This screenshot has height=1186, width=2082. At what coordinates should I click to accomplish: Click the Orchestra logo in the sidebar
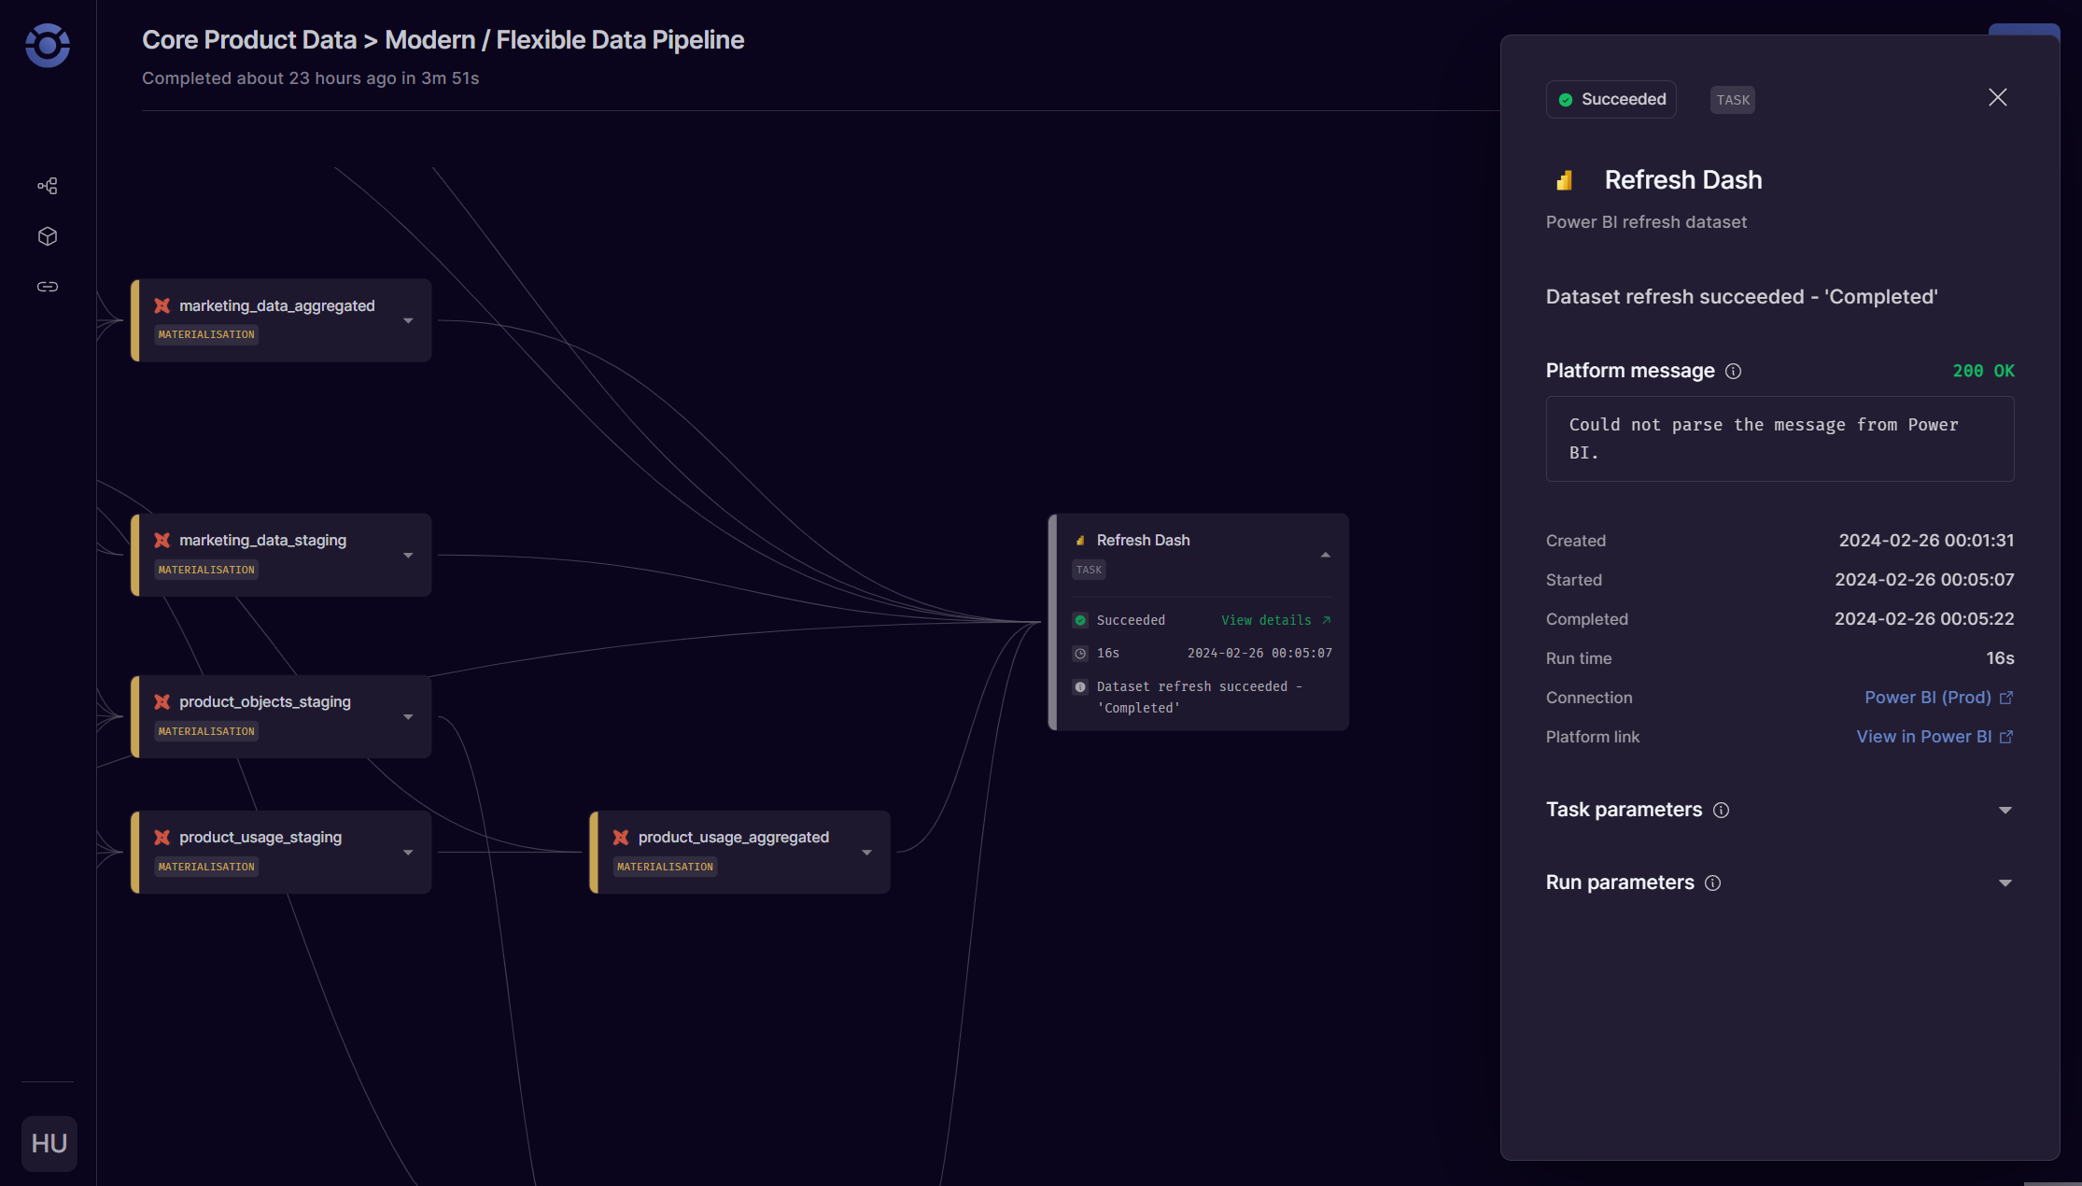tap(47, 46)
